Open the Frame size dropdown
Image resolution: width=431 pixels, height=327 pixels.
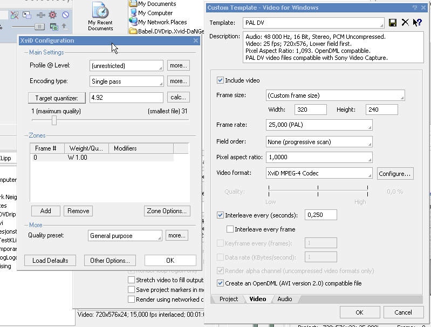click(336, 96)
